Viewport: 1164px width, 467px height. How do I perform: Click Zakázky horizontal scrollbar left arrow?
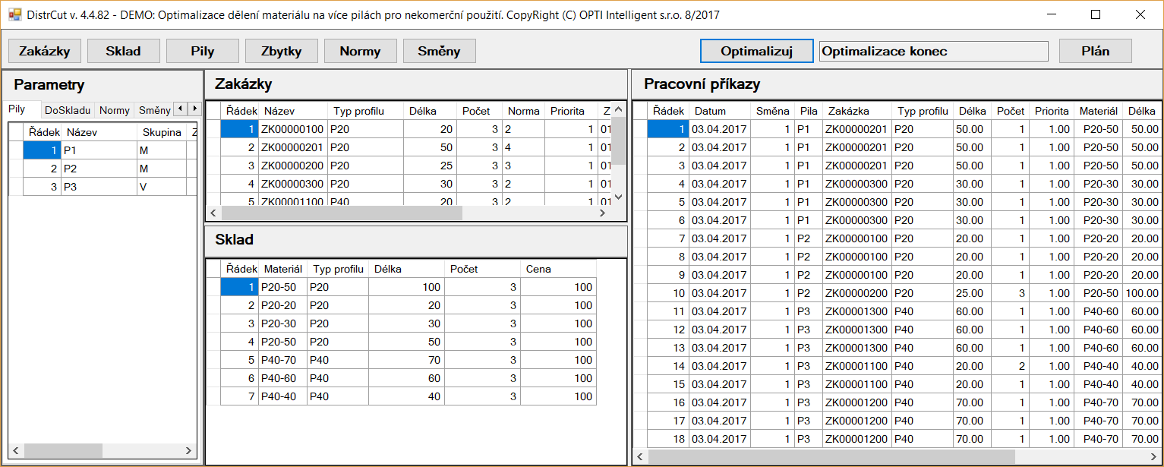pos(213,213)
